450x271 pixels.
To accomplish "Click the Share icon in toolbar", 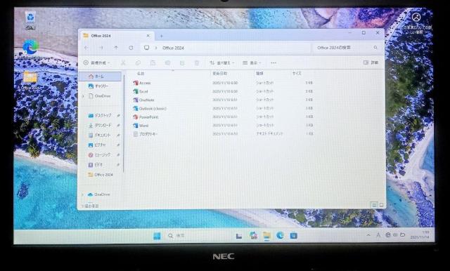I will [x=182, y=62].
